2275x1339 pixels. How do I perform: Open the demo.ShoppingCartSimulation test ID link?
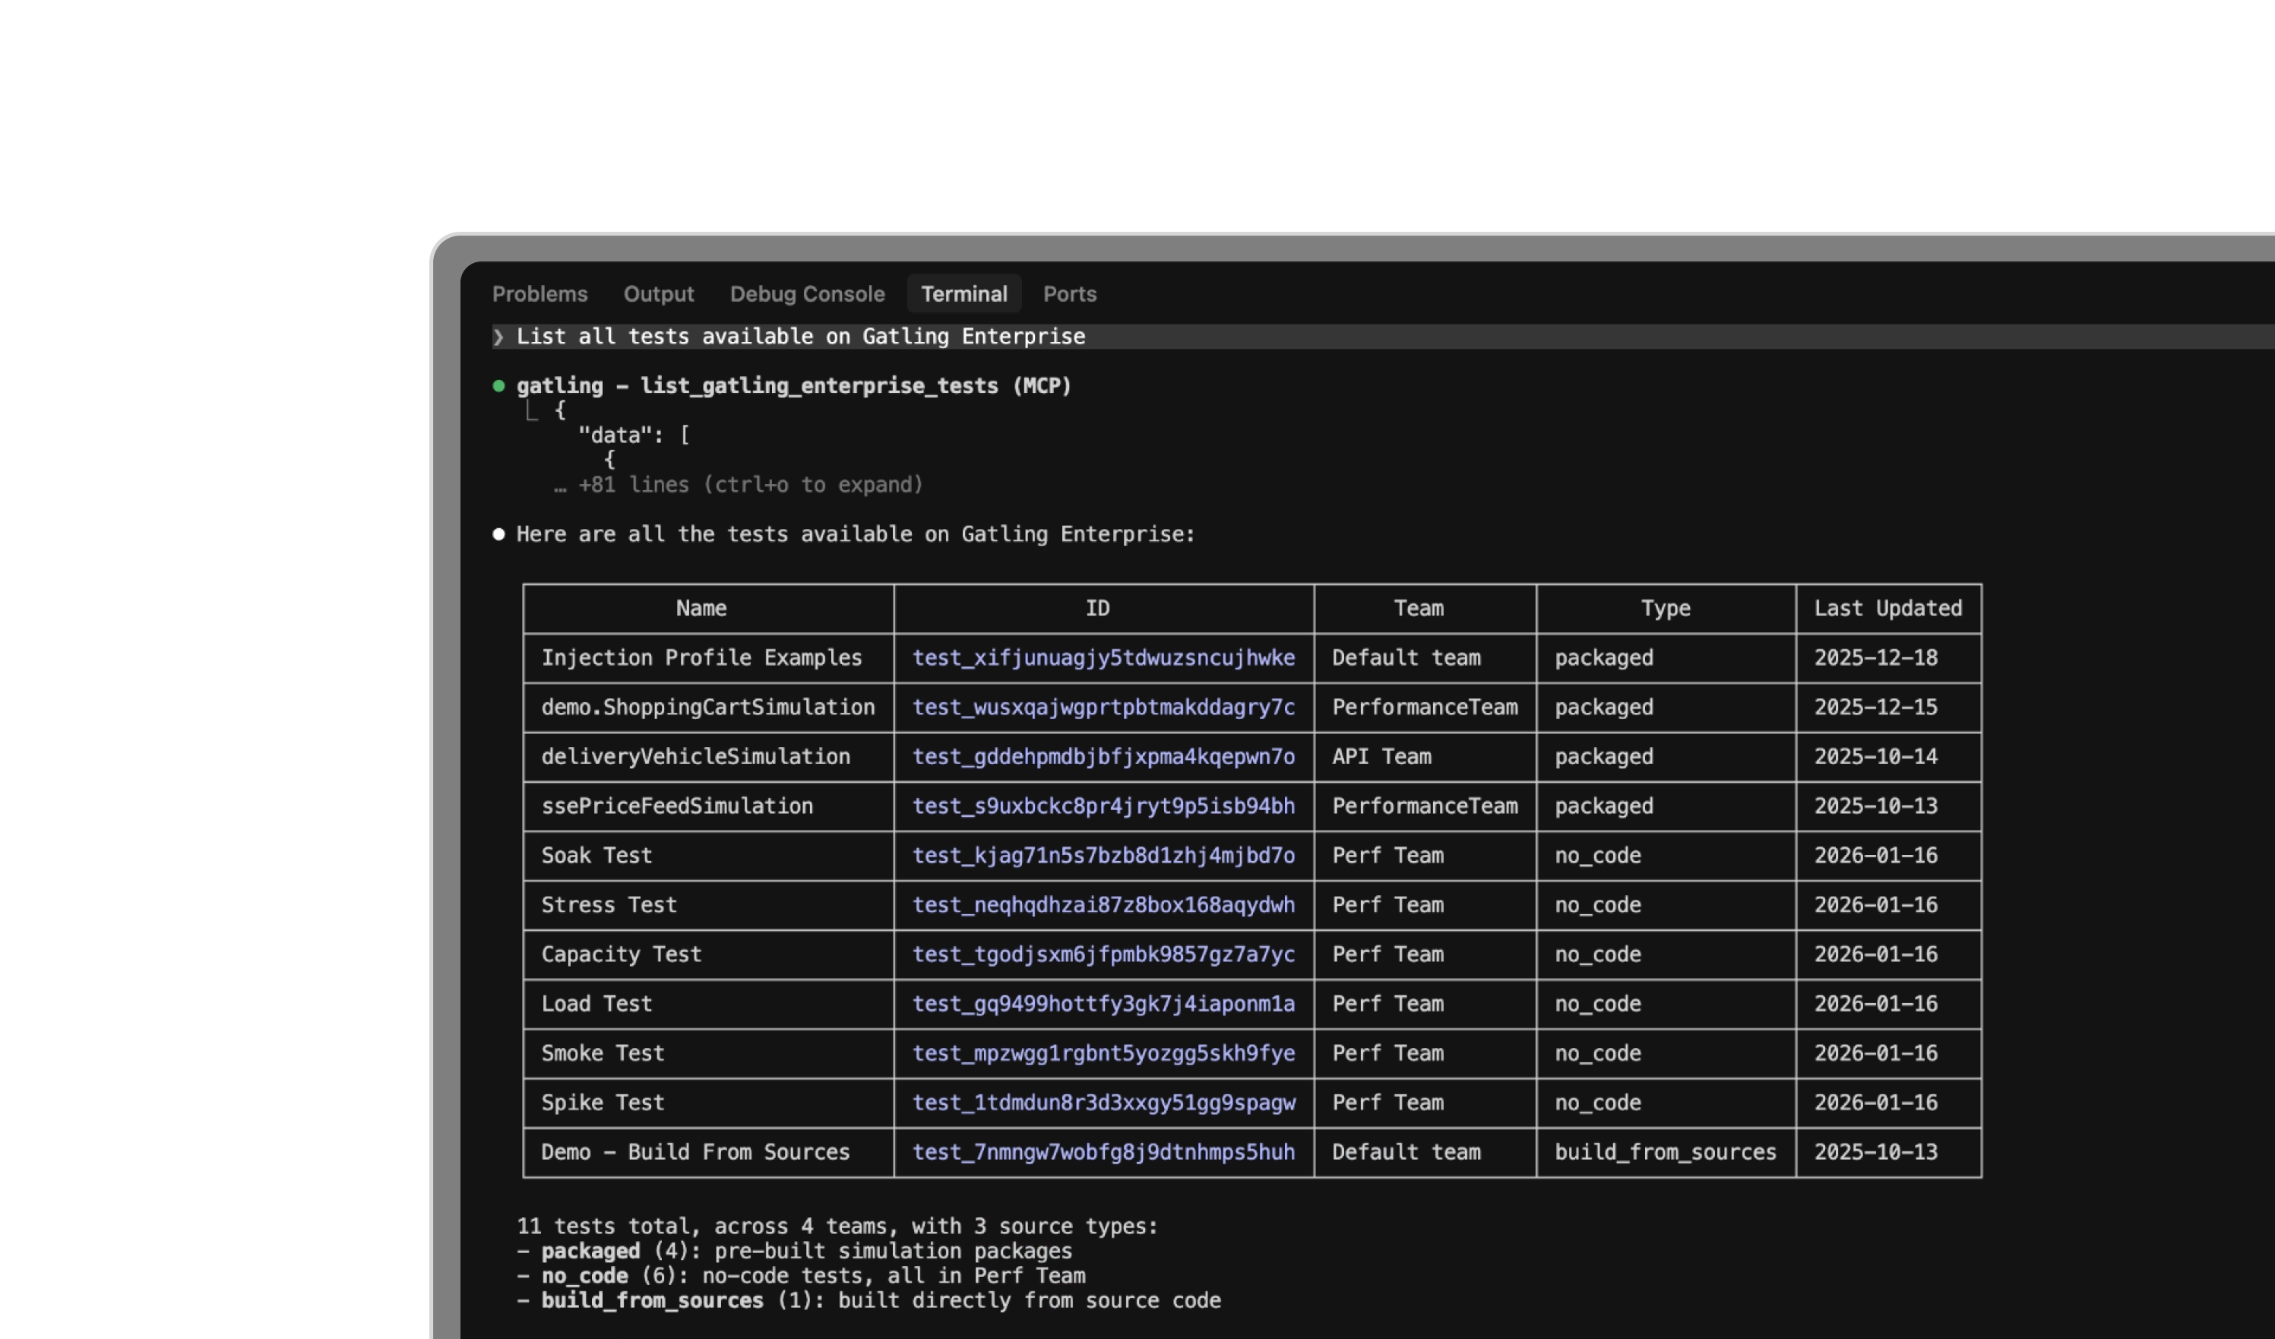pos(1103,707)
